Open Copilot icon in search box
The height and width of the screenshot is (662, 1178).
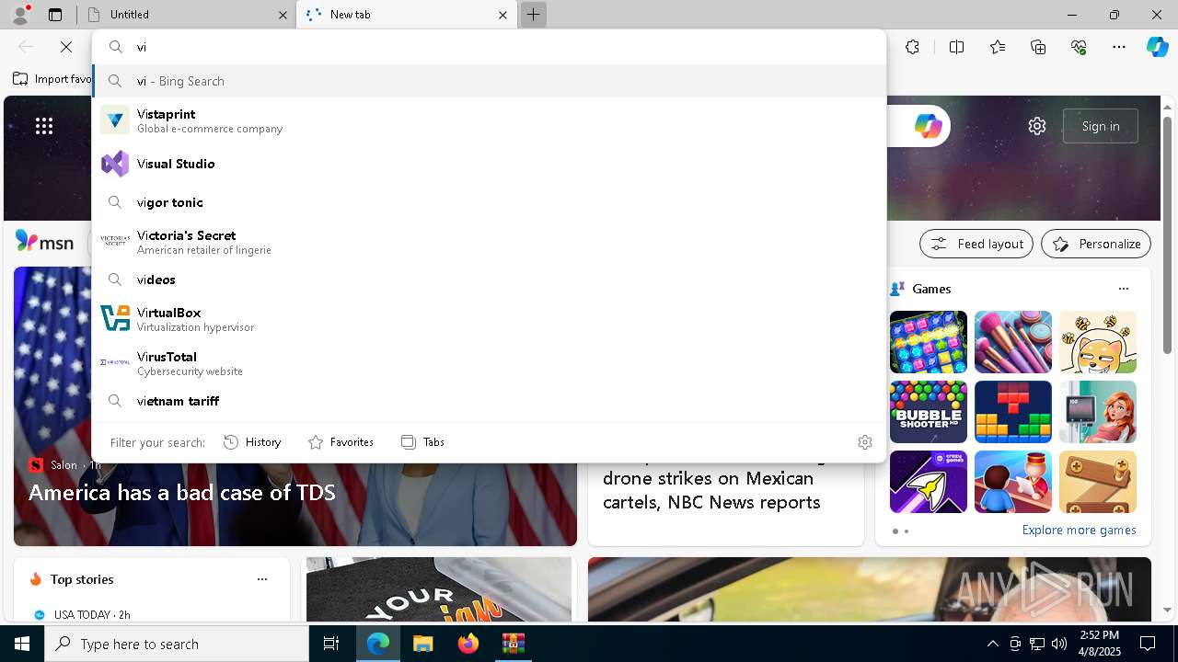[928, 126]
